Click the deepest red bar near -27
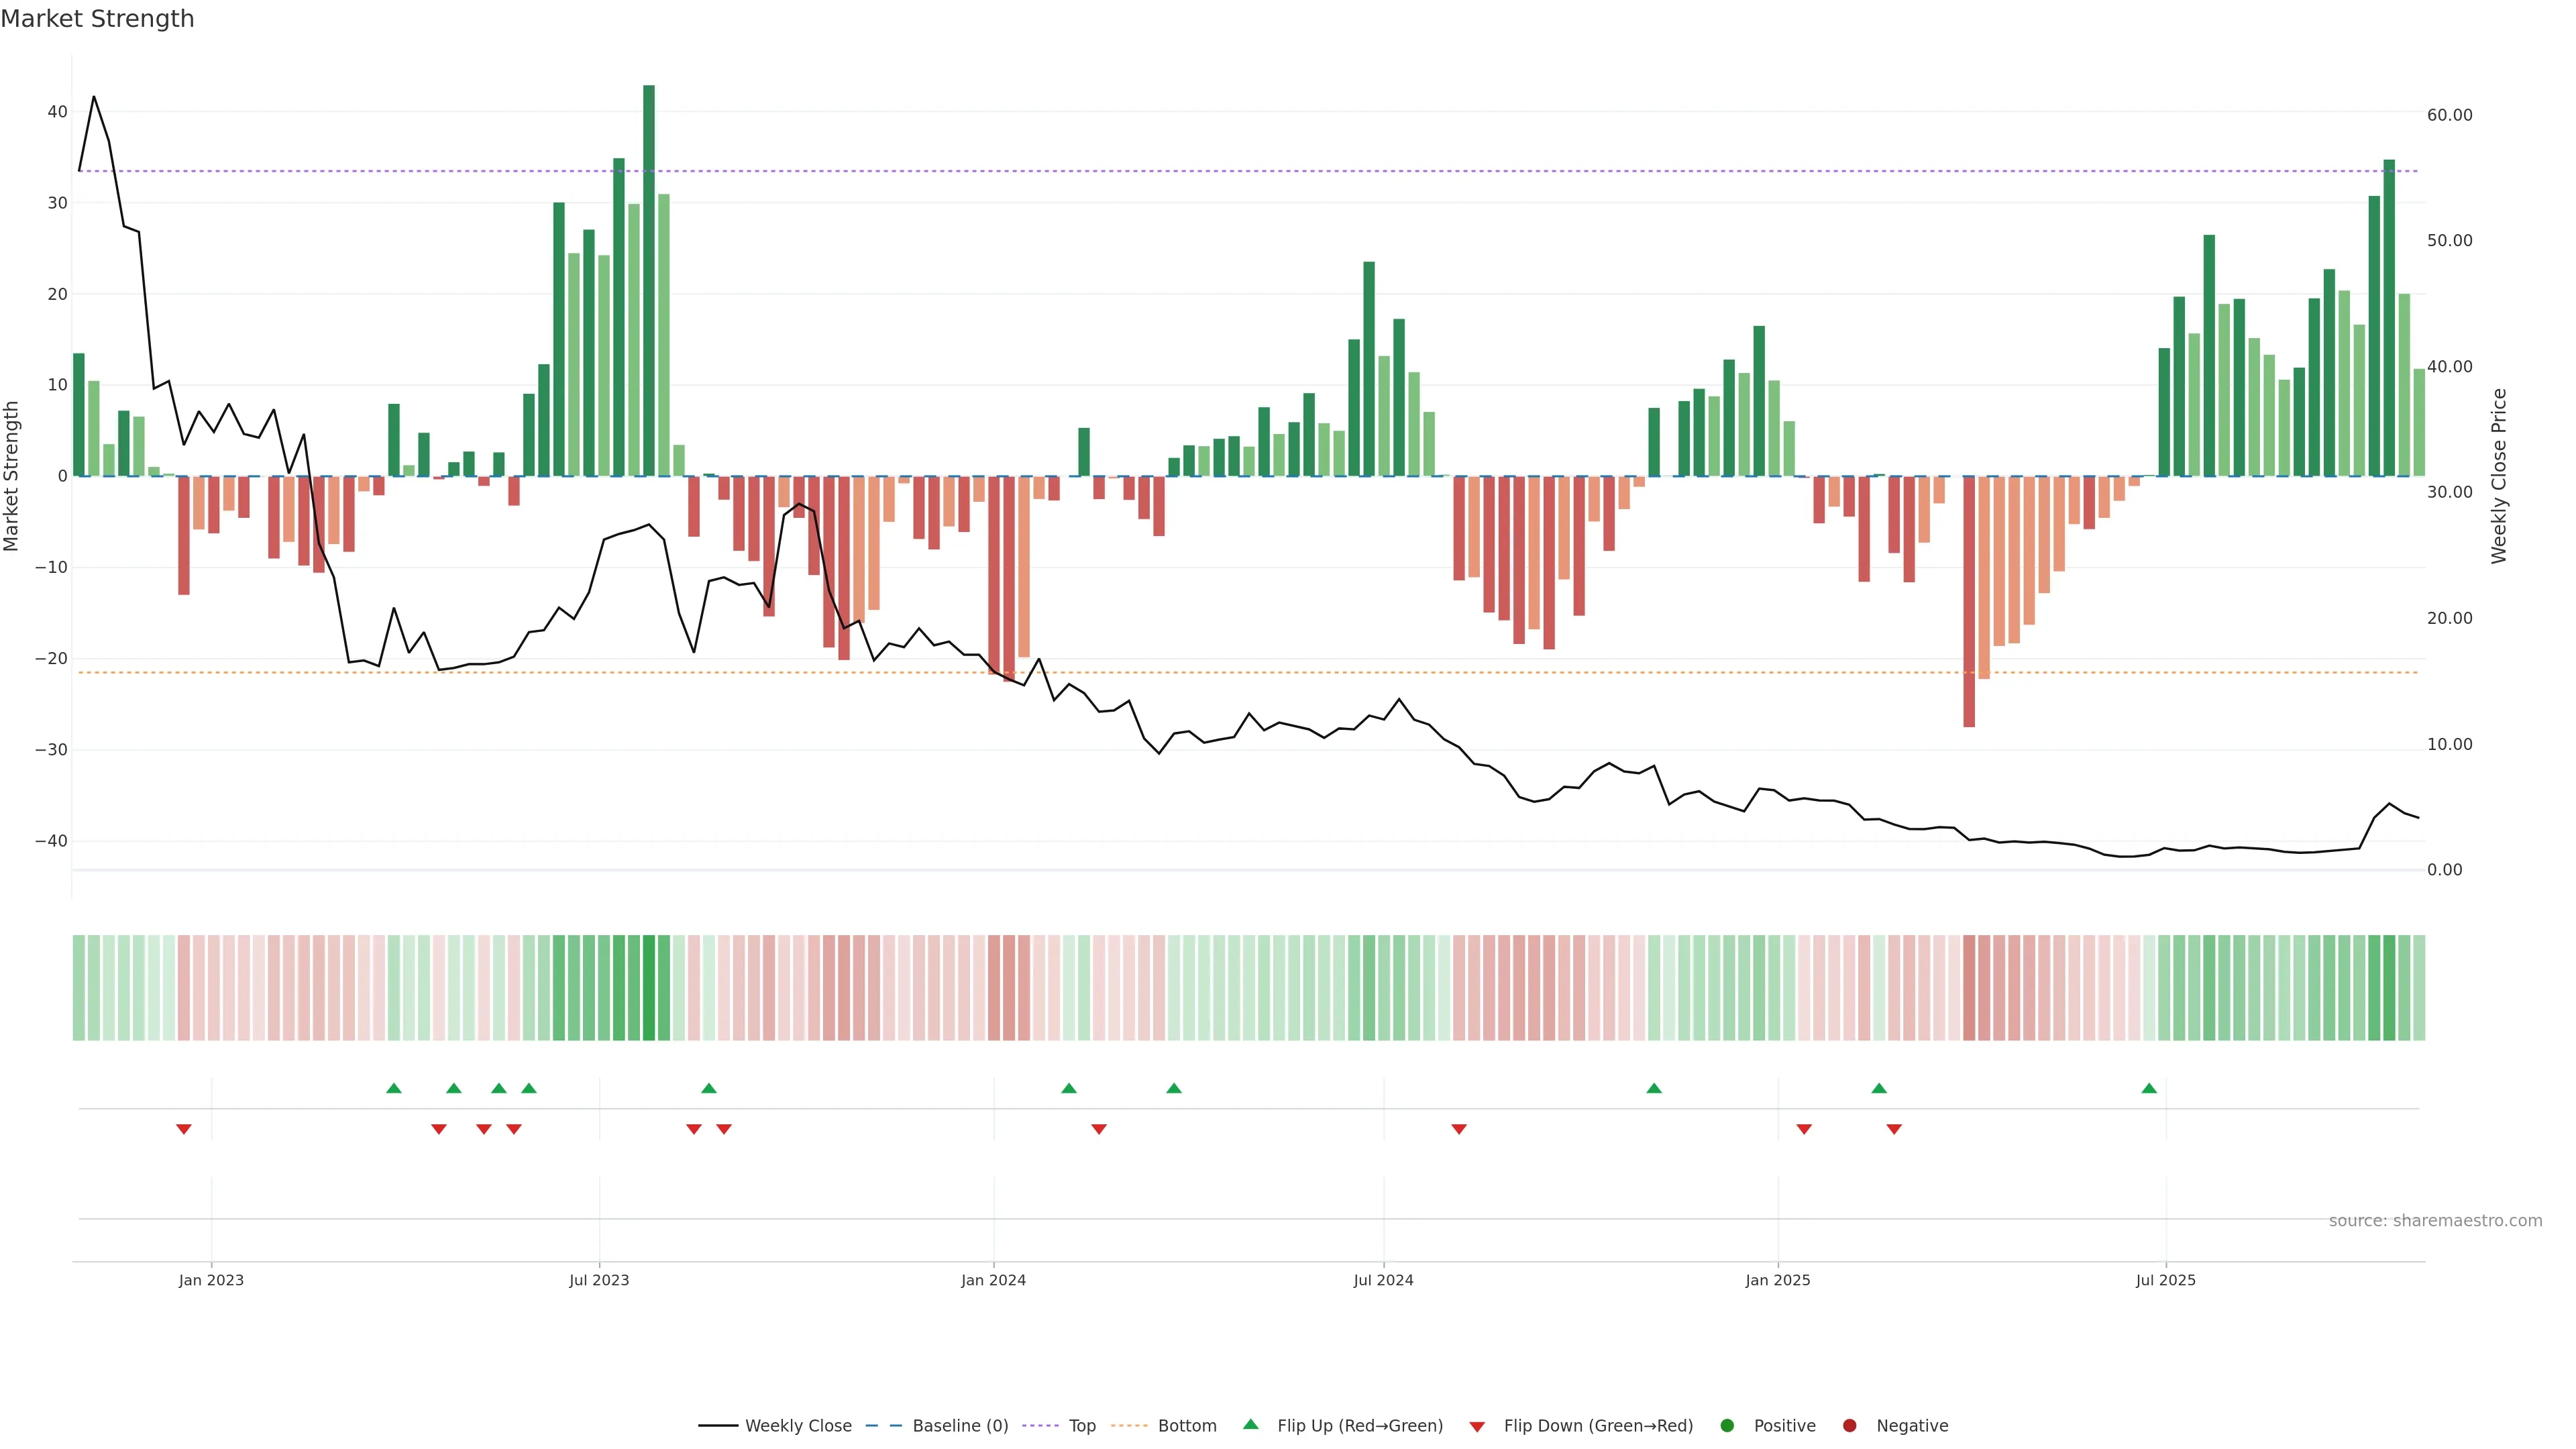This screenshot has width=2576, height=1449. coord(1969,601)
